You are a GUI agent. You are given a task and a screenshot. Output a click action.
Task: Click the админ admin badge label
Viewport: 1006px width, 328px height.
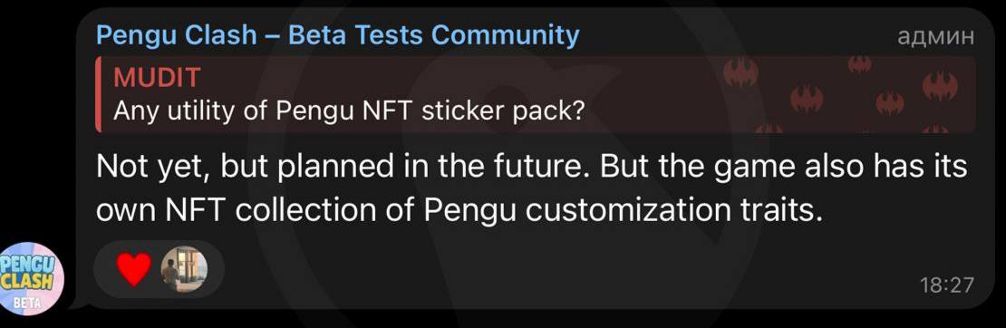[x=935, y=36]
